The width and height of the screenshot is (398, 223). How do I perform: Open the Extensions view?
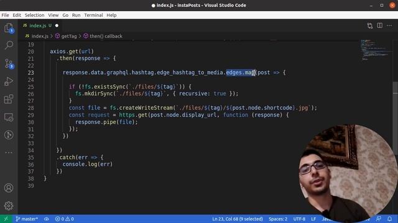(x=9, y=99)
